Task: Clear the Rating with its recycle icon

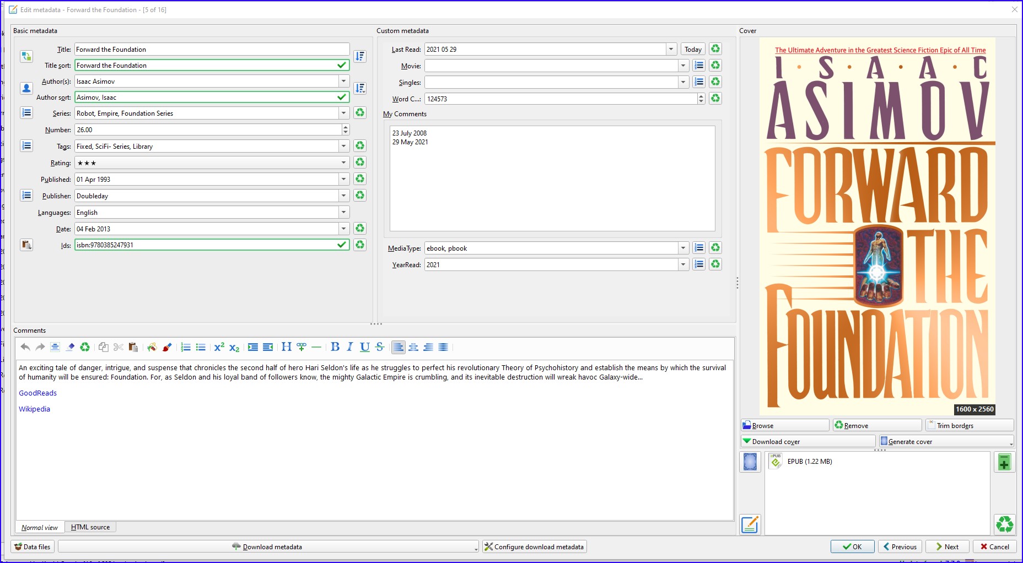Action: pos(360,163)
